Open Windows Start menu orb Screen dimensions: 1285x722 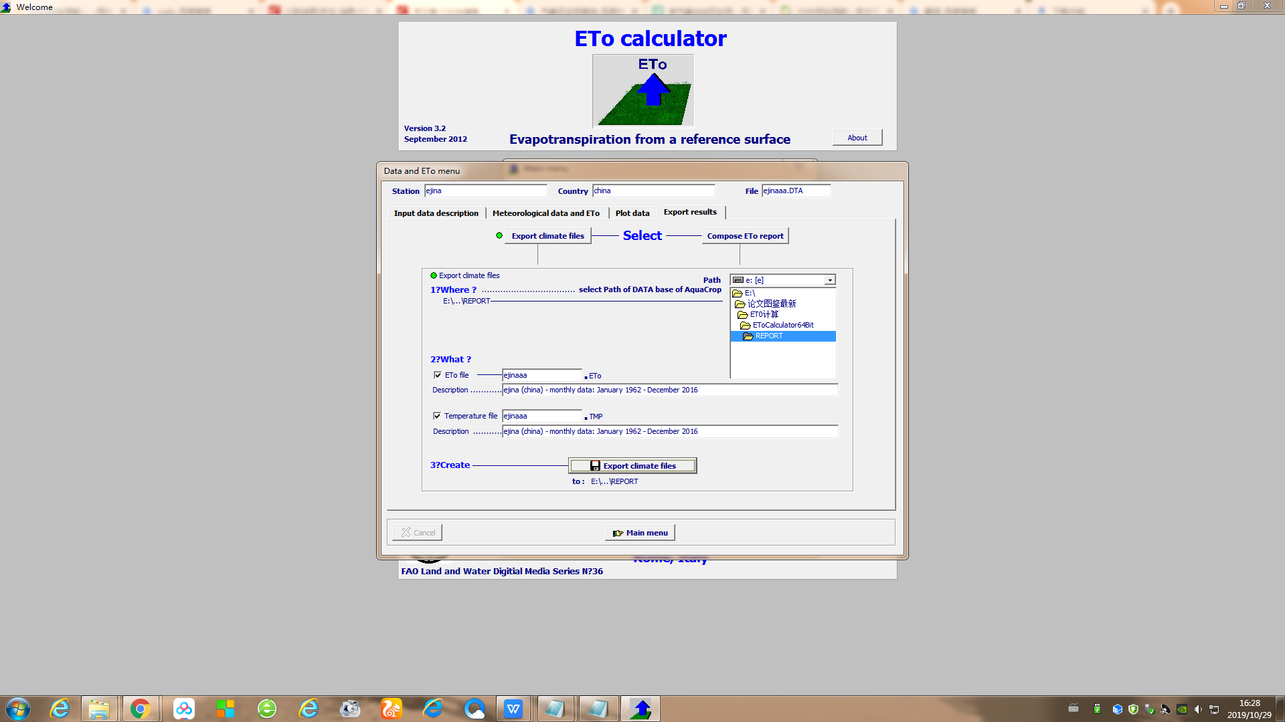tap(18, 709)
